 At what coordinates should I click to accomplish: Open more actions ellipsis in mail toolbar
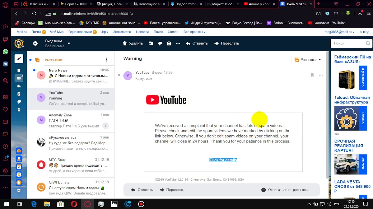pos(178,44)
